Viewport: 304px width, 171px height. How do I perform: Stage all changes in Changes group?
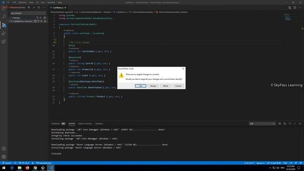(x=40, y=18)
